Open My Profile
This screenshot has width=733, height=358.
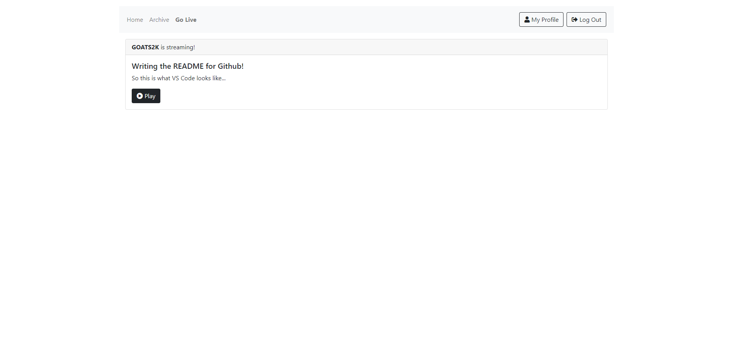click(541, 19)
